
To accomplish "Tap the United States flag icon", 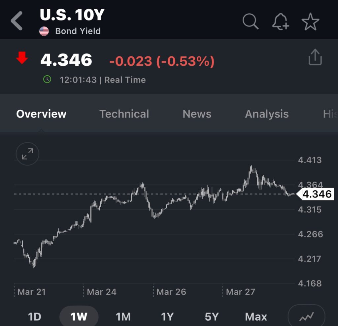I will pos(44,31).
